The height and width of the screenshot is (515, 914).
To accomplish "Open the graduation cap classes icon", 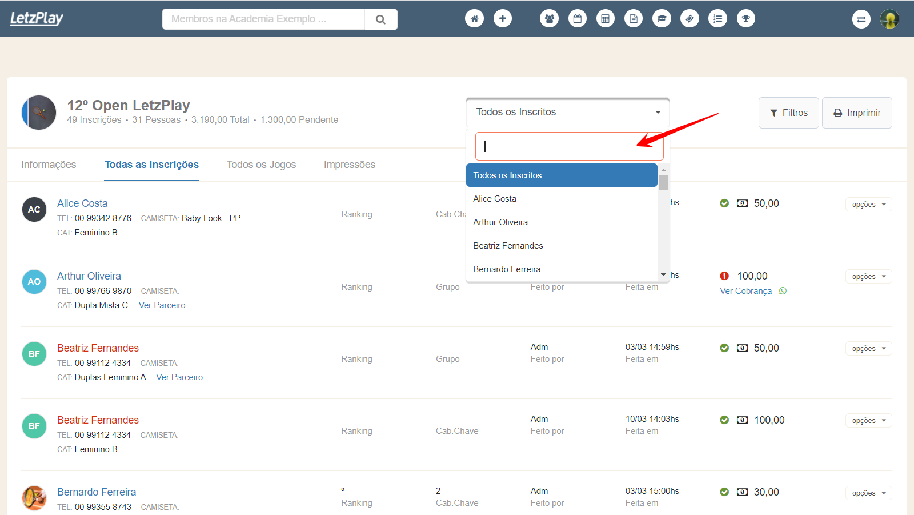I will [662, 19].
